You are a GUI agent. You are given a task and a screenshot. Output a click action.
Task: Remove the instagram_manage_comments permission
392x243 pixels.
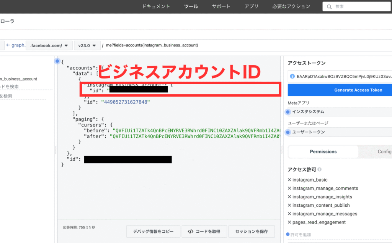pyautogui.click(x=289, y=188)
